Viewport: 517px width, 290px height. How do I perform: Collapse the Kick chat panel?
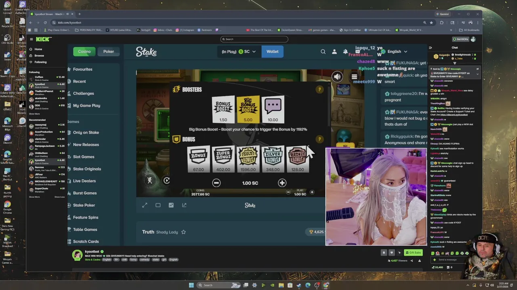(431, 48)
